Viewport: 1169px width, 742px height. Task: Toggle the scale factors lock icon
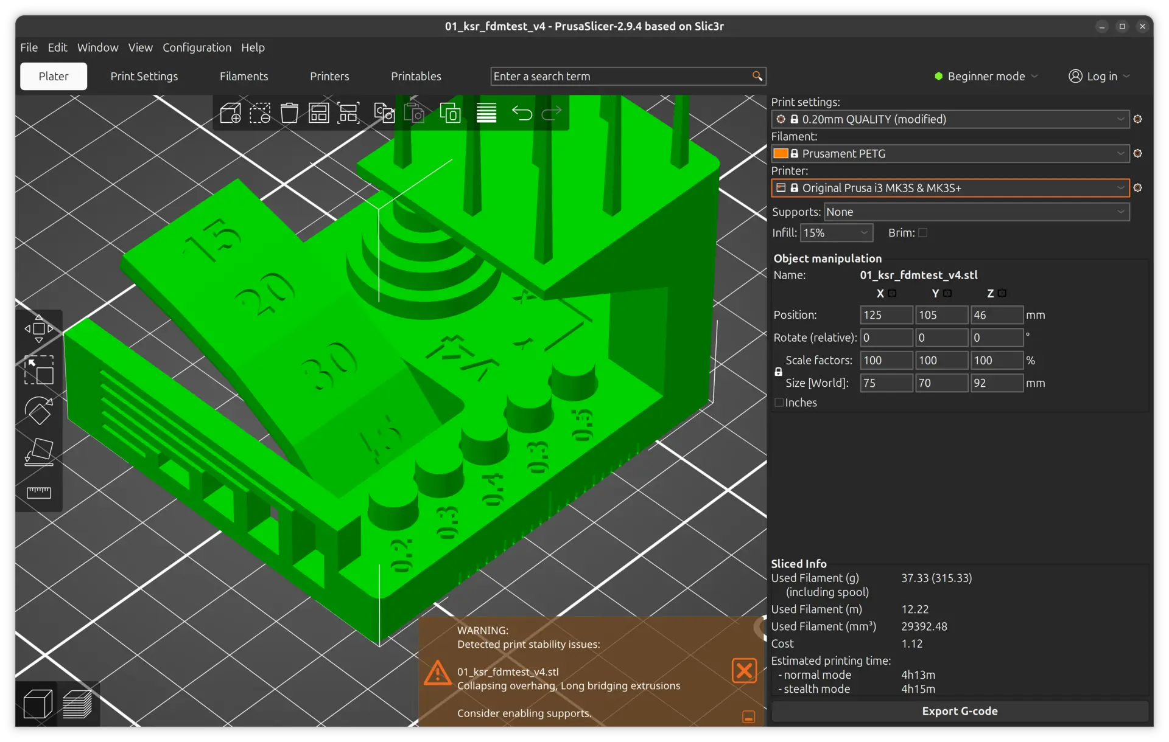coord(778,372)
